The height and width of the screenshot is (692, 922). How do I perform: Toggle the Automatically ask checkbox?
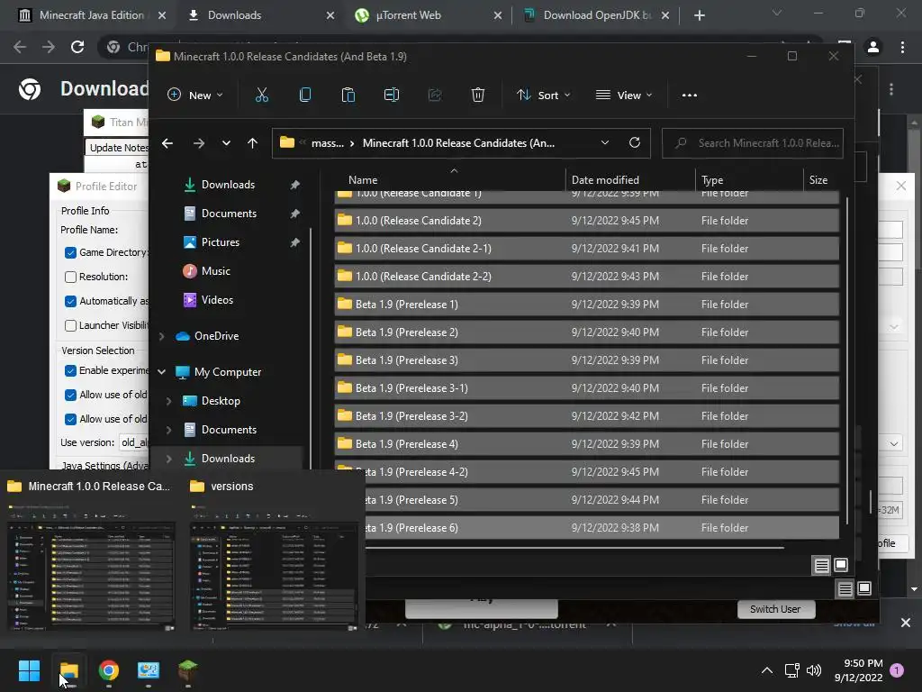coord(70,301)
